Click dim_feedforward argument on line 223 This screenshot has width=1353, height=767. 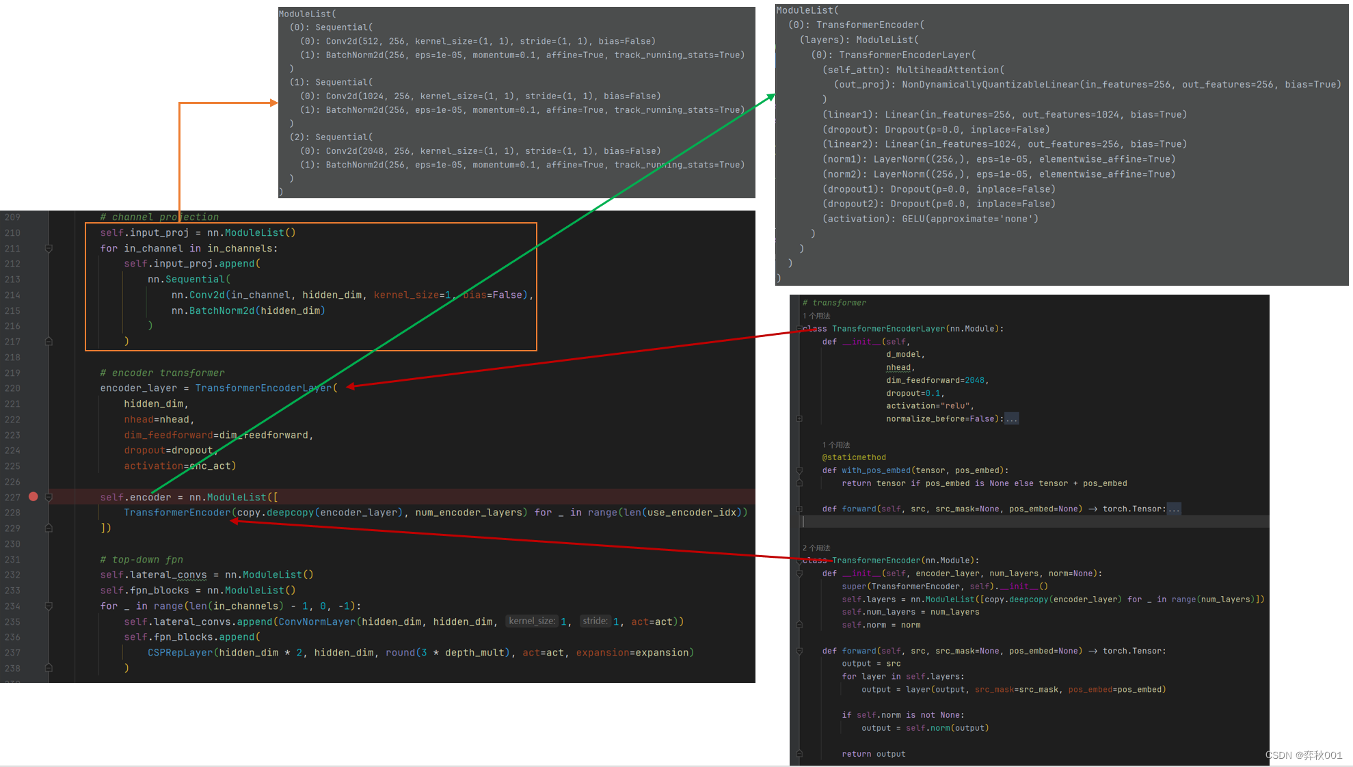click(x=216, y=435)
